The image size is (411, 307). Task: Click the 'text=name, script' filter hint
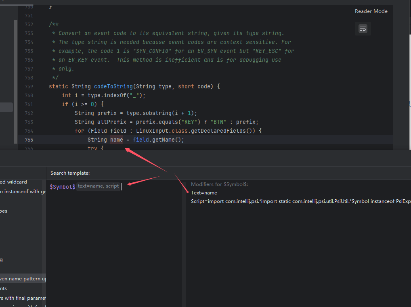coord(98,186)
